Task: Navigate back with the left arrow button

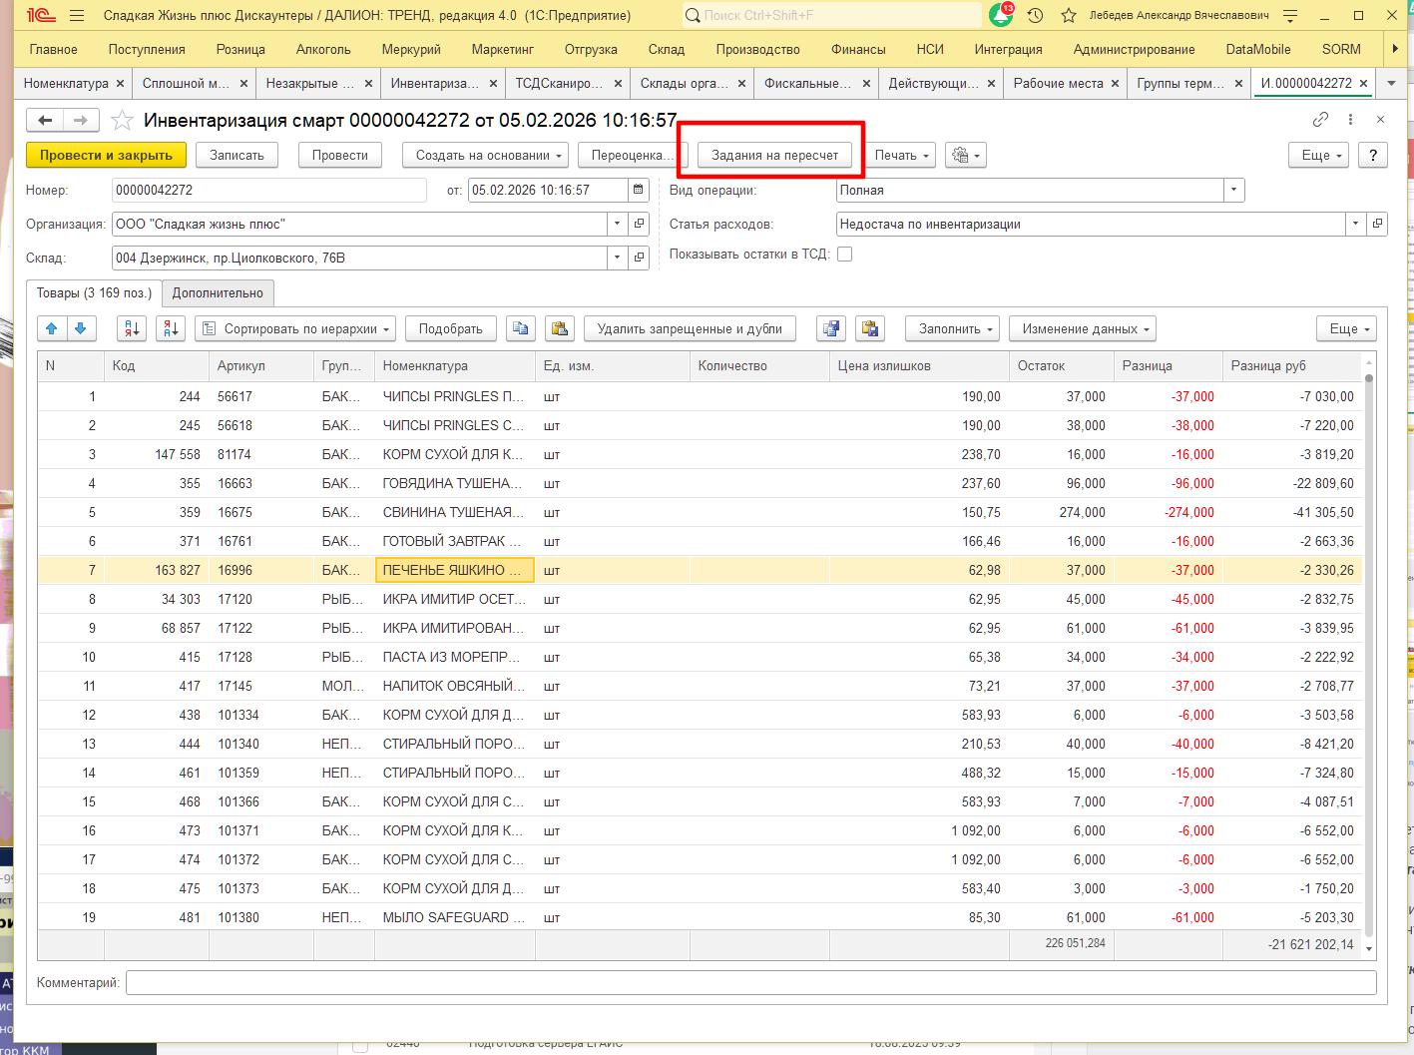Action: point(45,121)
